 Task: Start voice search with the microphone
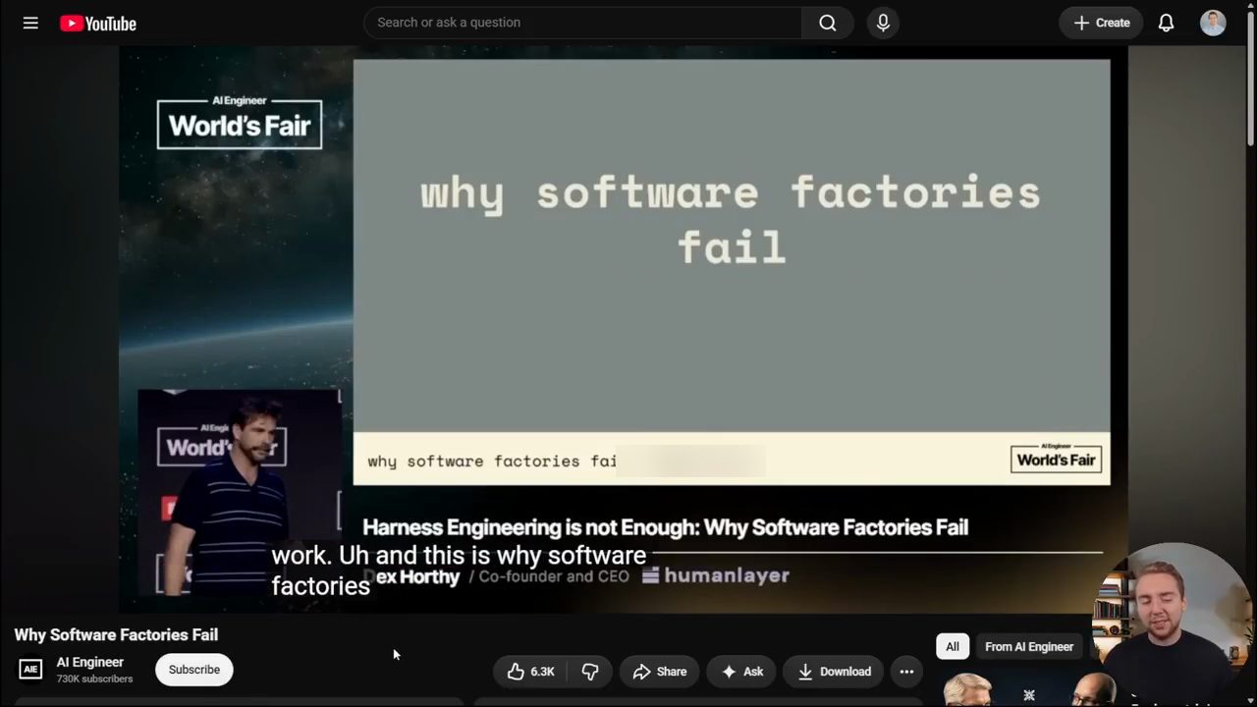pyautogui.click(x=883, y=23)
